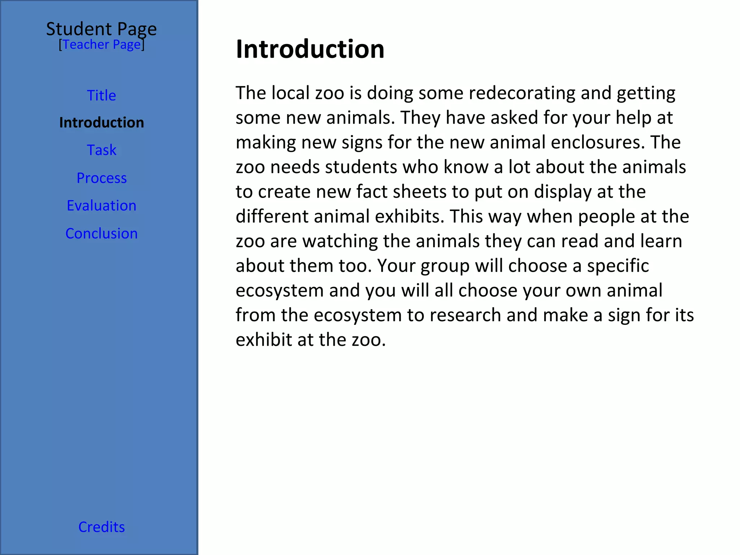
Task: Click the line starting 'different animal exhibits'
Action: pos(462,217)
